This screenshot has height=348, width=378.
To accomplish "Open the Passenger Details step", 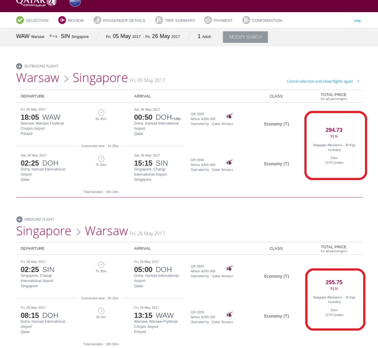I will [124, 20].
